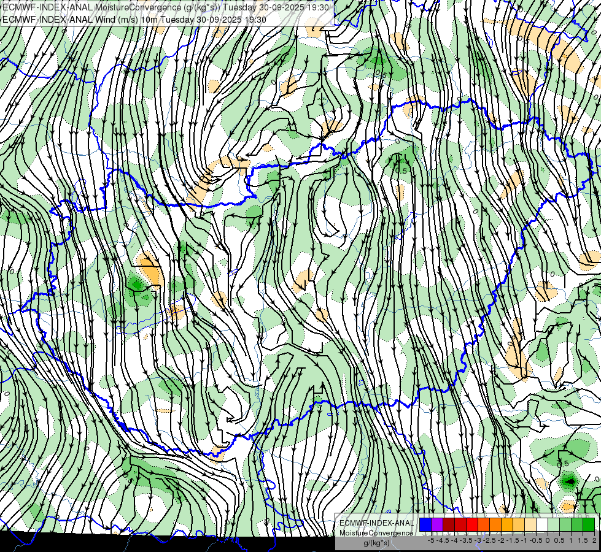Click the legend tick label 0.5
This screenshot has height=552, width=601.
pyautogui.click(x=559, y=540)
